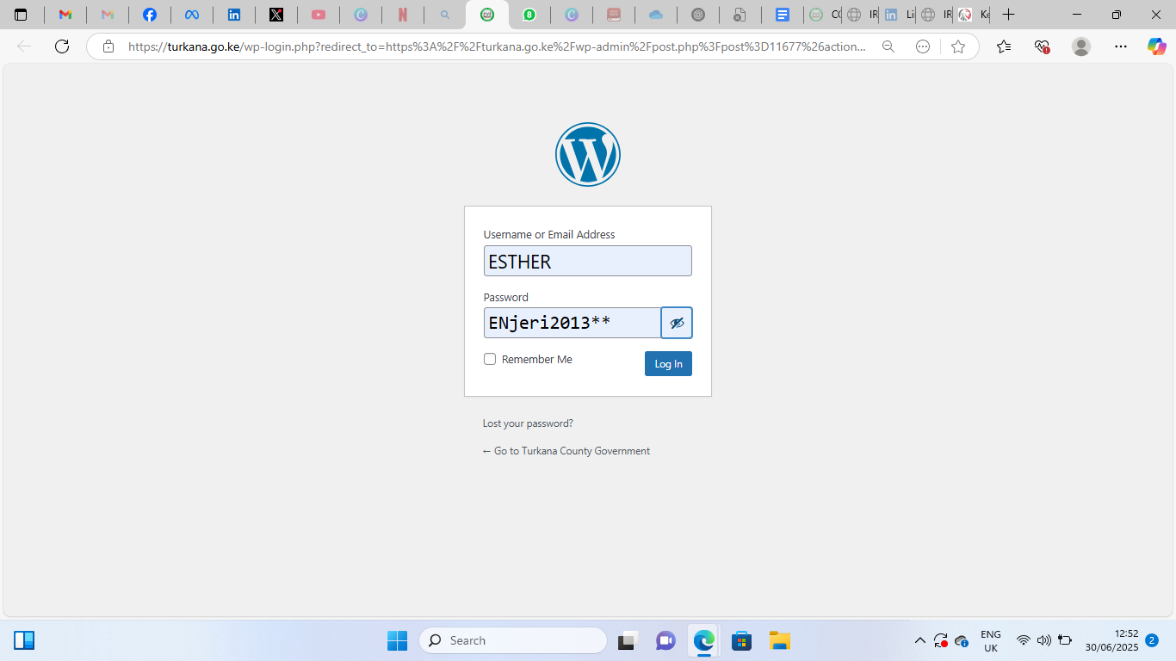This screenshot has width=1176, height=661.
Task: Open the Copilot icon in the toolbar
Action: (1156, 46)
